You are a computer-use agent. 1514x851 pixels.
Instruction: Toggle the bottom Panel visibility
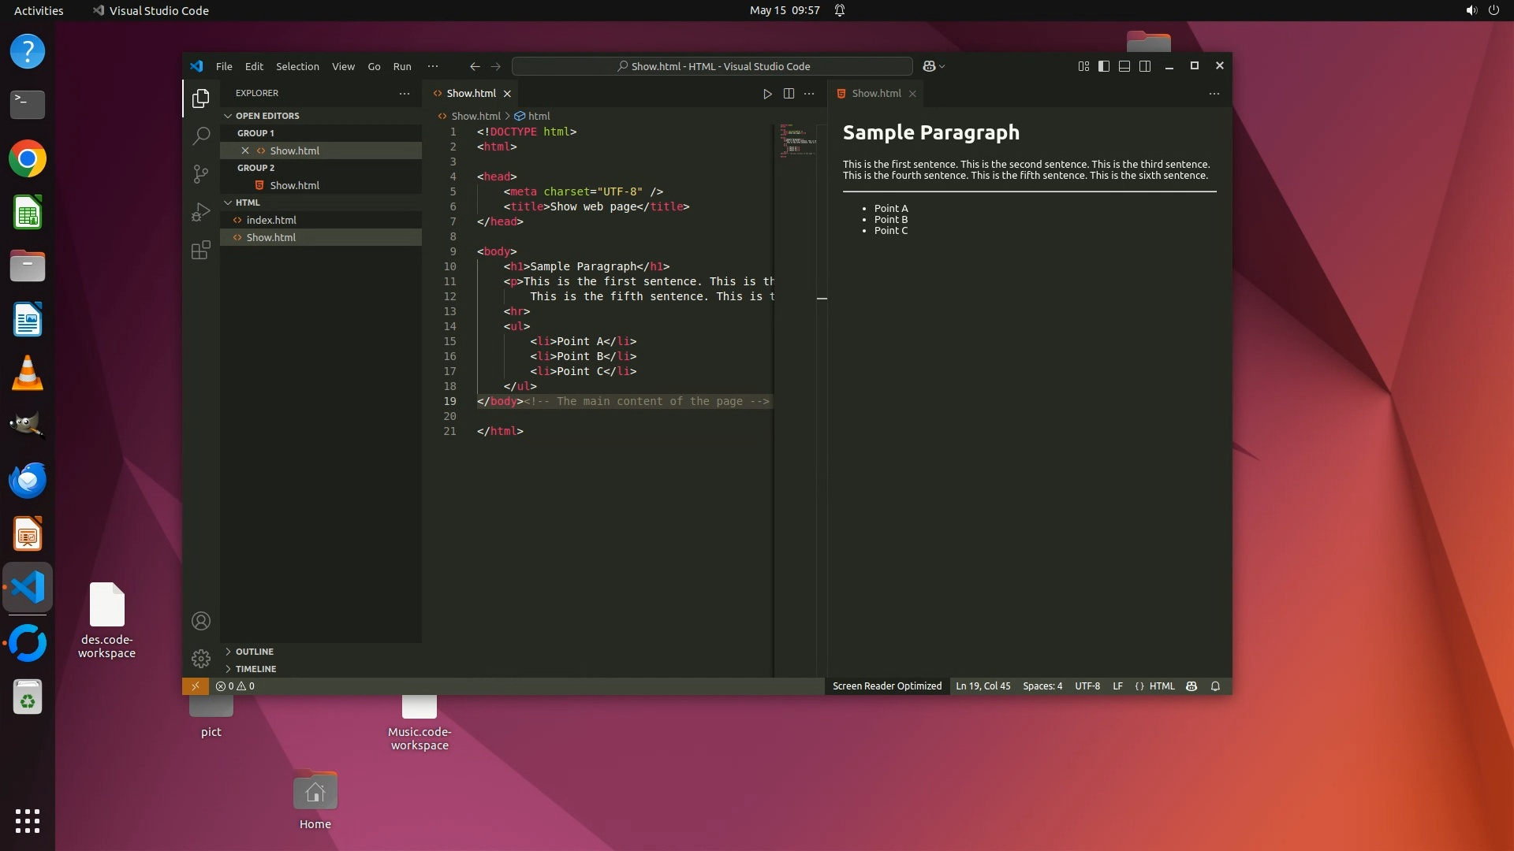point(1124,66)
